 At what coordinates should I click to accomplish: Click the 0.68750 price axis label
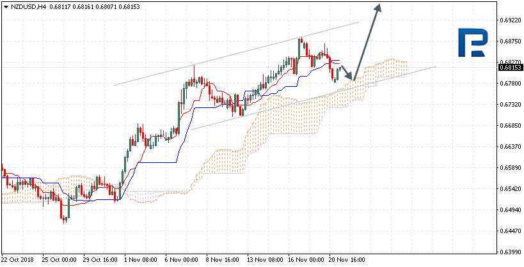[x=509, y=42]
